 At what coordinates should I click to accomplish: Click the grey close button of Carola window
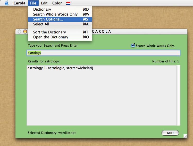(19, 31)
